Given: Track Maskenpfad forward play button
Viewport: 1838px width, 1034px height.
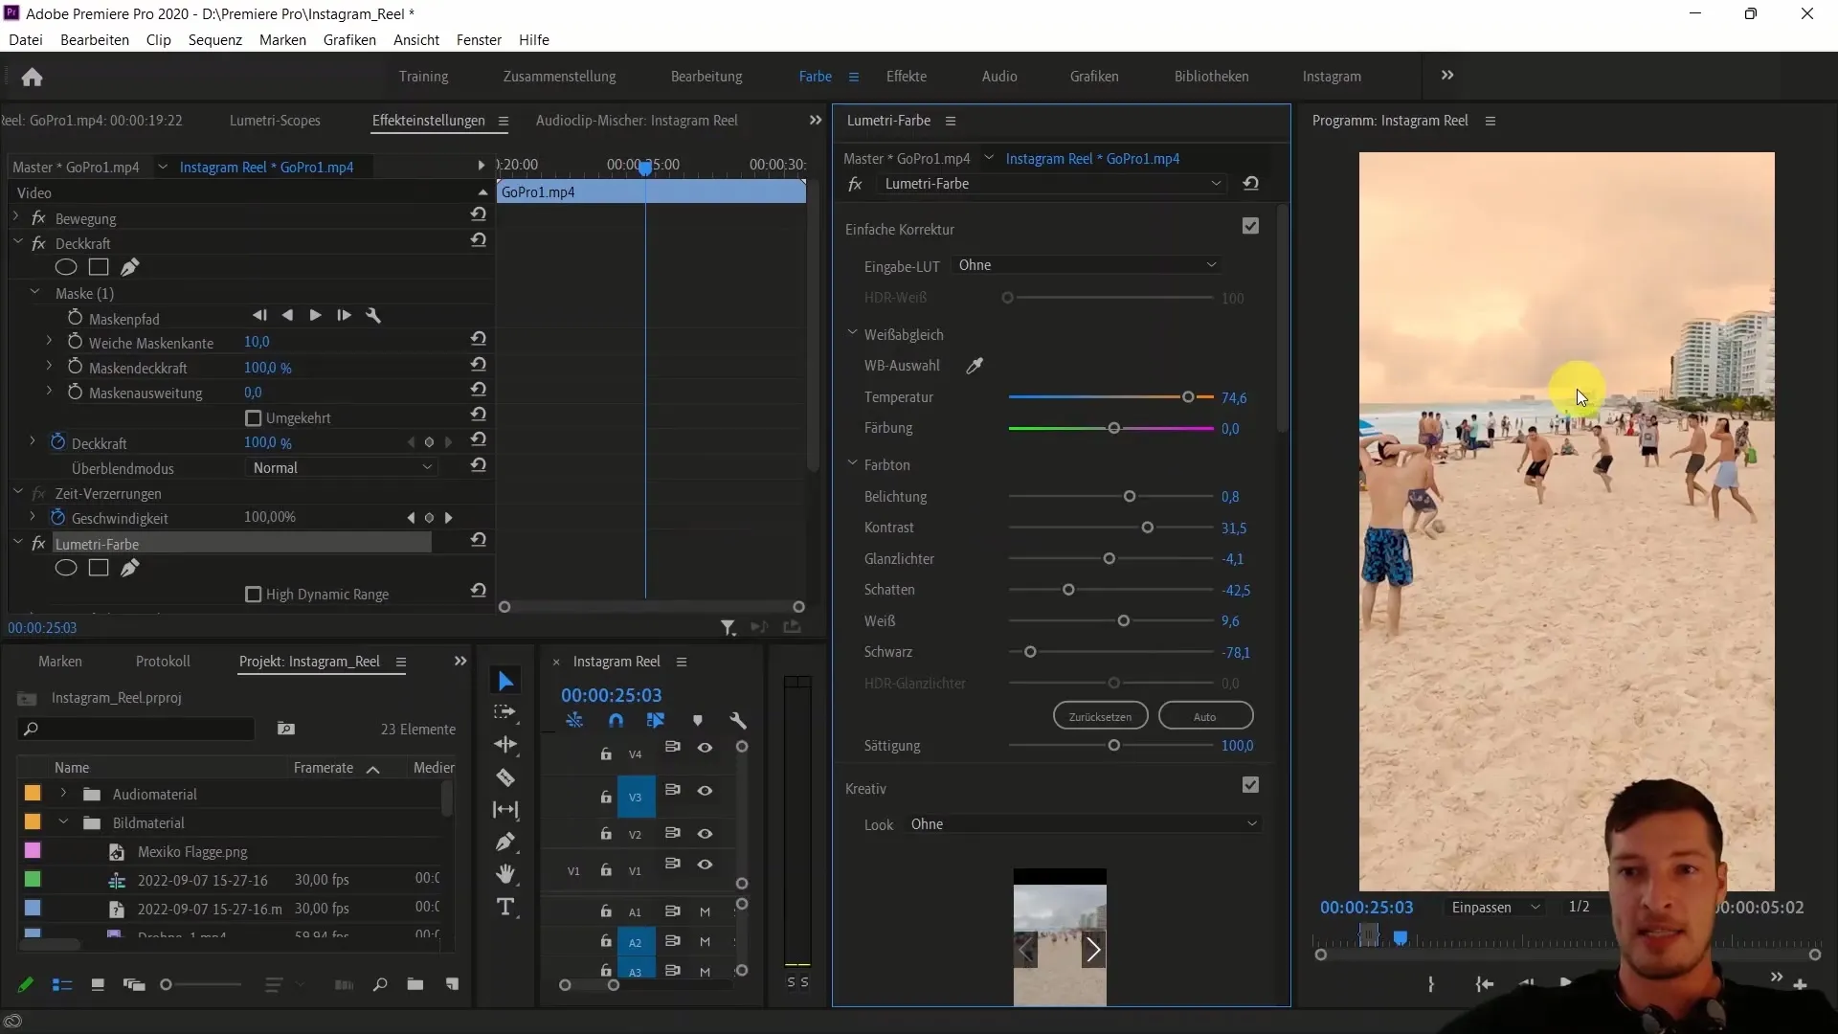Looking at the screenshot, I should [315, 316].
